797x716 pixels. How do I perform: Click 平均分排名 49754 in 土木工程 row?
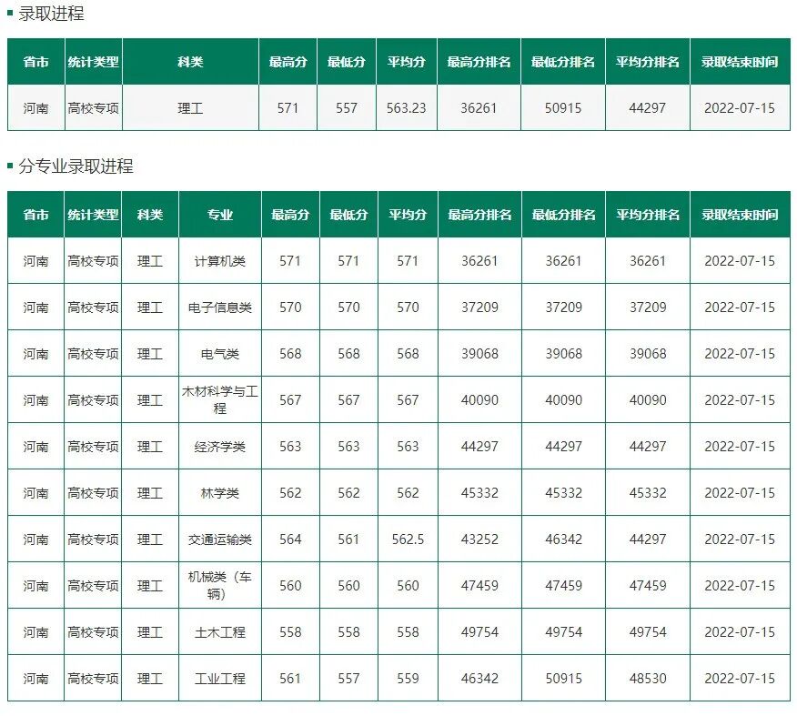(648, 632)
